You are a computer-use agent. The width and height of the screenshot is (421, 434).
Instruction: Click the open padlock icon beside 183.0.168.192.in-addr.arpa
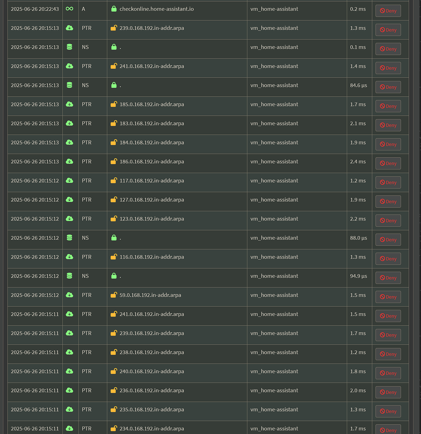tap(114, 123)
